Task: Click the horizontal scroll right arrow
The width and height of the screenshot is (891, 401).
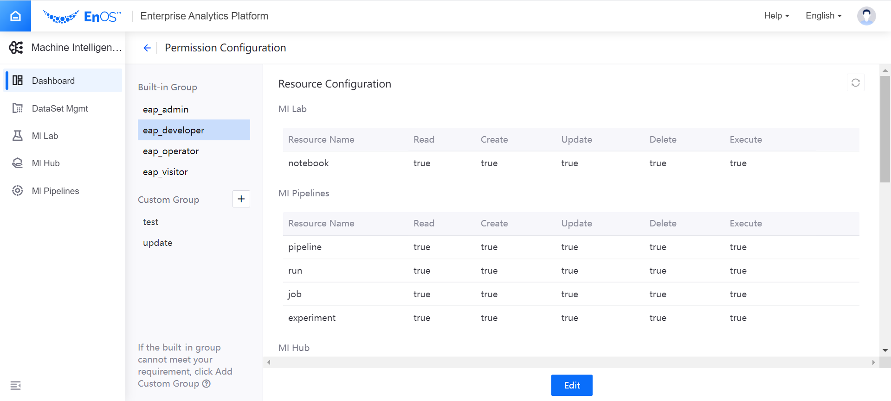Action: 873,362
